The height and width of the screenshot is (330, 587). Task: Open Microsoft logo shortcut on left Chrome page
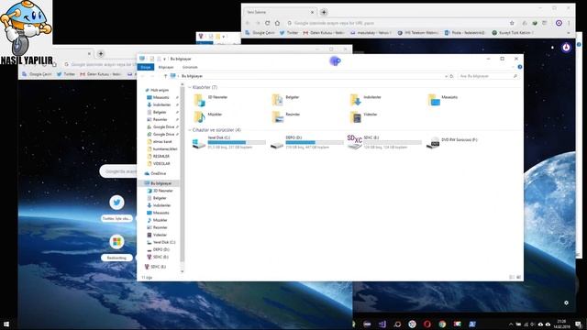tap(116, 242)
